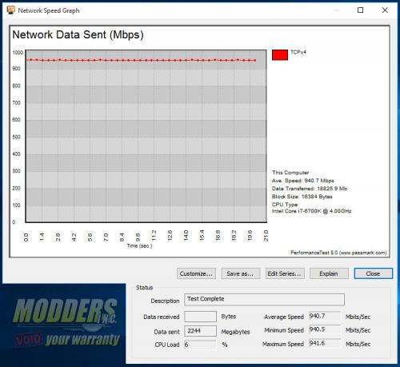Click the Close button below graph
Image resolution: width=400 pixels, height=367 pixels.
pos(373,273)
